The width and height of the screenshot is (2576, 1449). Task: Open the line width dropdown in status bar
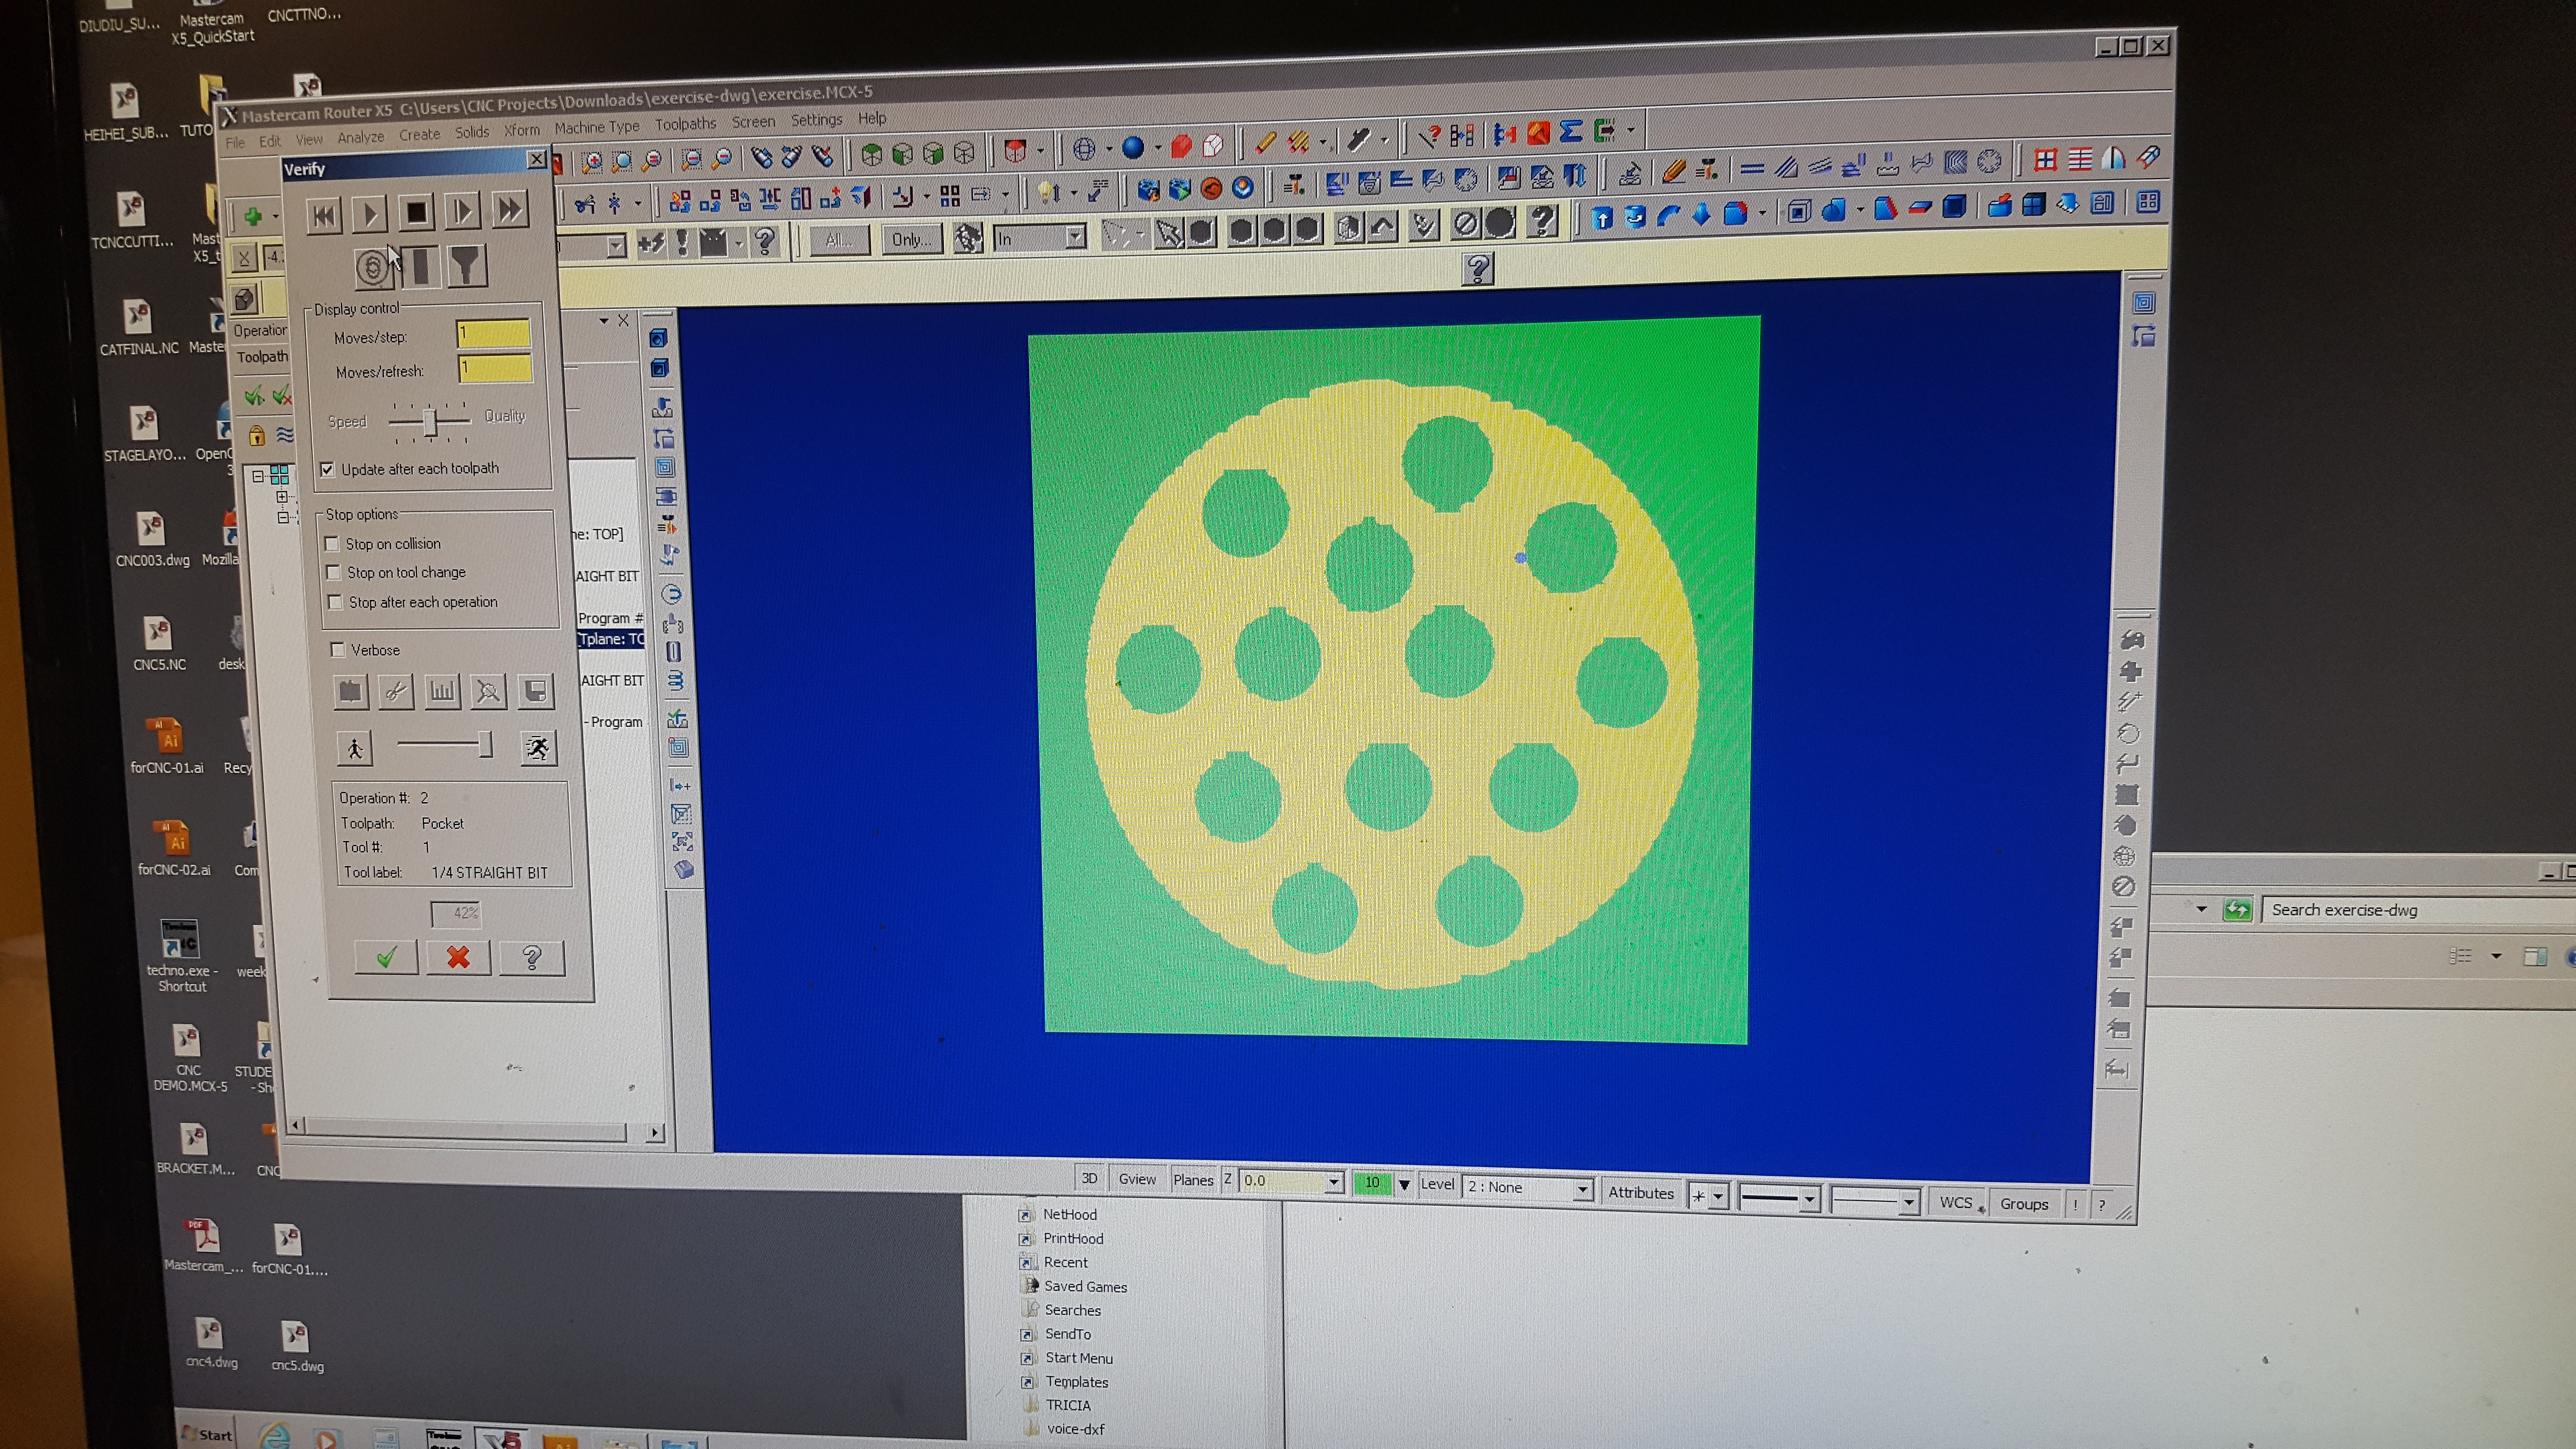pyautogui.click(x=1908, y=1202)
